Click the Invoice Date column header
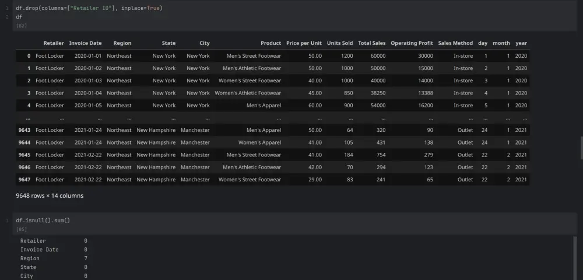583x280 pixels. [x=85, y=43]
